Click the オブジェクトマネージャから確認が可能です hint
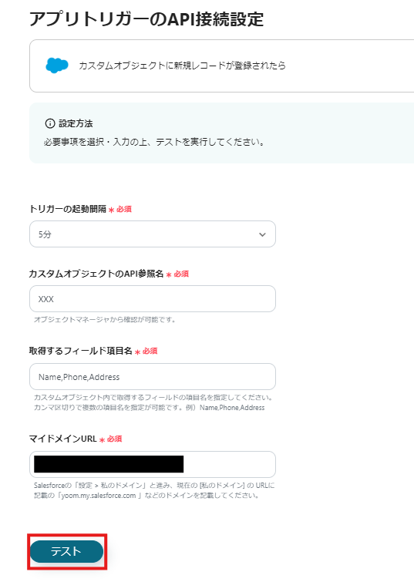This screenshot has height=582, width=414. tap(105, 320)
